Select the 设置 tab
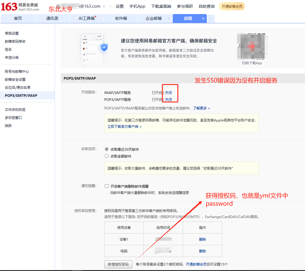 click(x=188, y=19)
